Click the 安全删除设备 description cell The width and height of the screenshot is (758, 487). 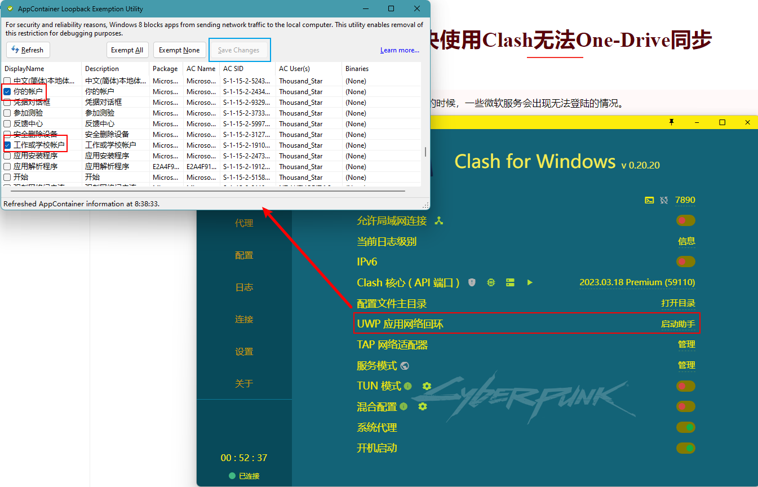tap(107, 134)
